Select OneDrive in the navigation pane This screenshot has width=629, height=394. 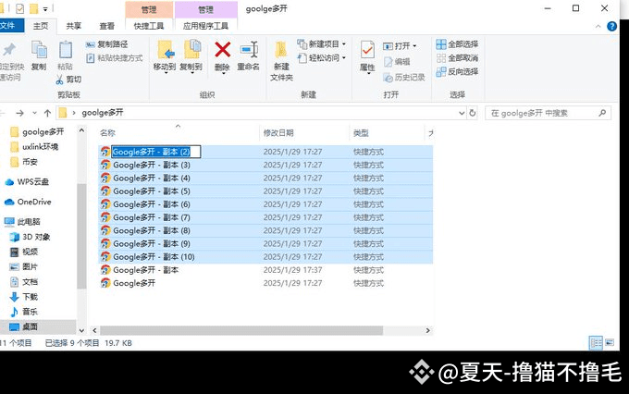33,202
